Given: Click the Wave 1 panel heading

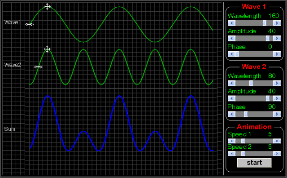Looking at the screenshot, I should point(254,7).
